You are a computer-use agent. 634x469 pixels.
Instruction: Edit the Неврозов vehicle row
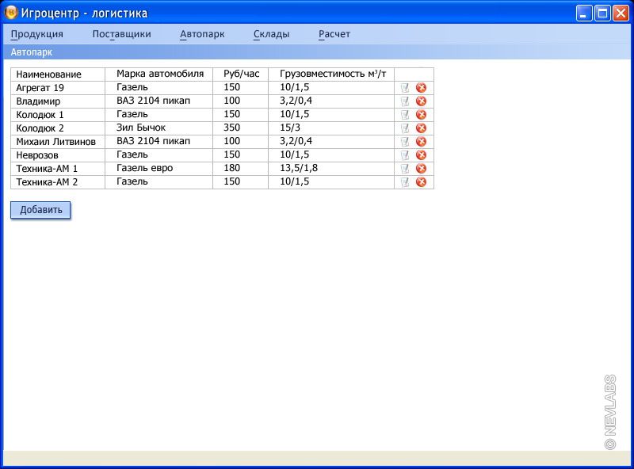pos(405,155)
